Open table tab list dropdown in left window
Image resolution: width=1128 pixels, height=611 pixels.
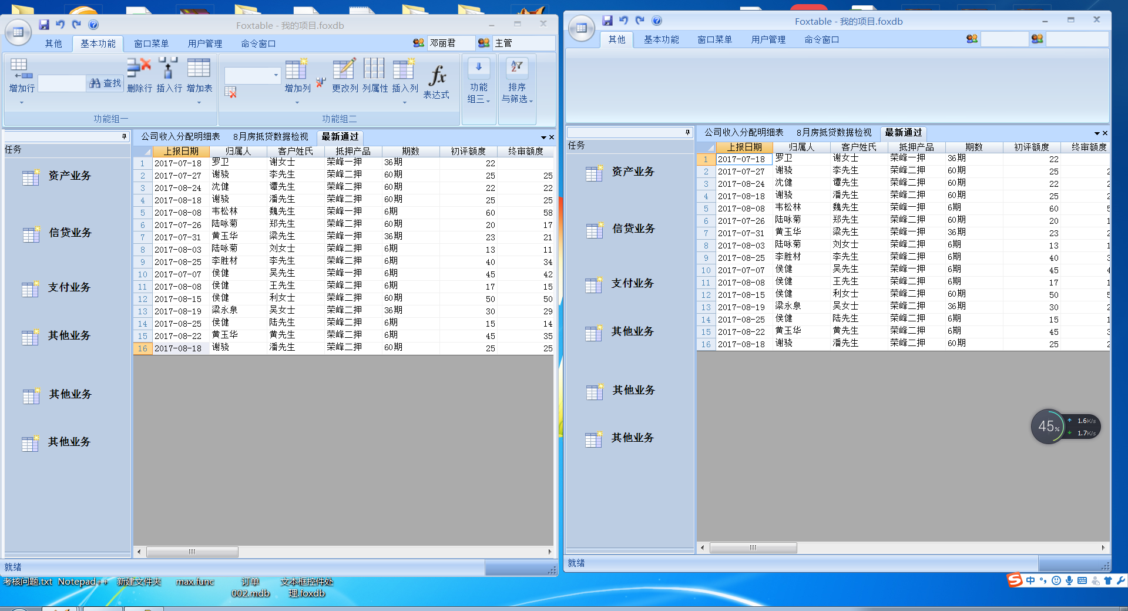pos(543,137)
